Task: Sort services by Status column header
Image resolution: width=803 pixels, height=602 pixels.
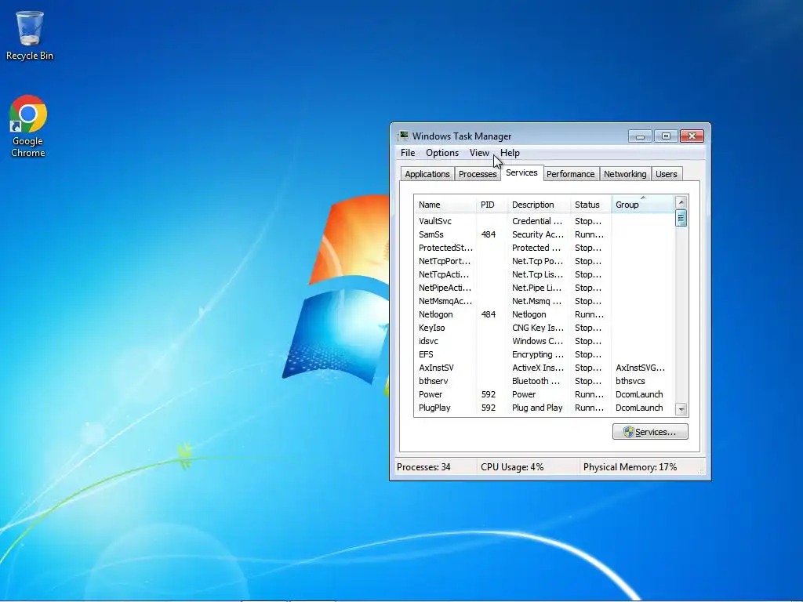Action: click(590, 205)
